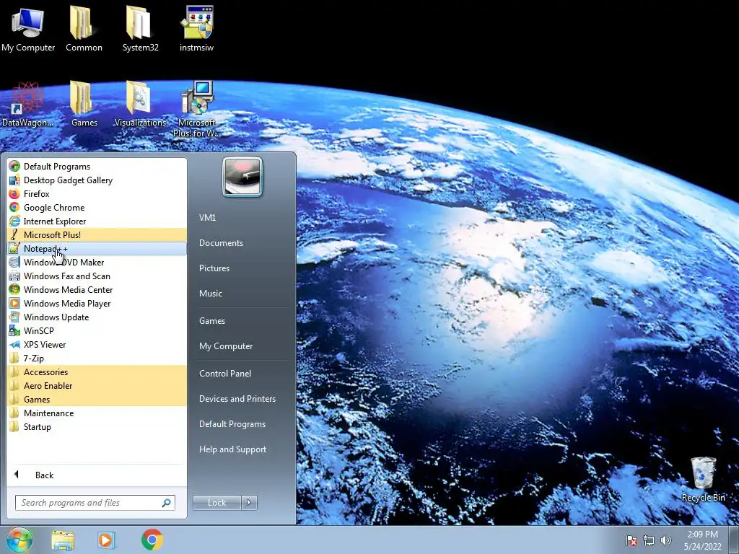This screenshot has width=739, height=554.
Task: Open Help and Support
Action: click(242, 449)
